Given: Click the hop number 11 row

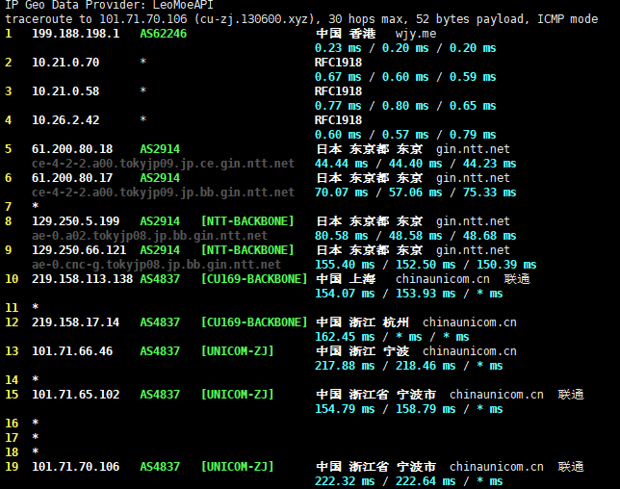Looking at the screenshot, I should 22,308.
